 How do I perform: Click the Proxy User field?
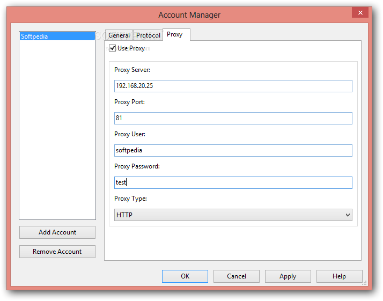[x=233, y=150]
